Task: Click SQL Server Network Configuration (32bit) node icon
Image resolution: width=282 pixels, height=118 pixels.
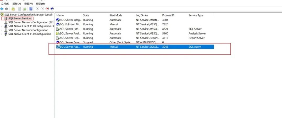Action: 6,22
